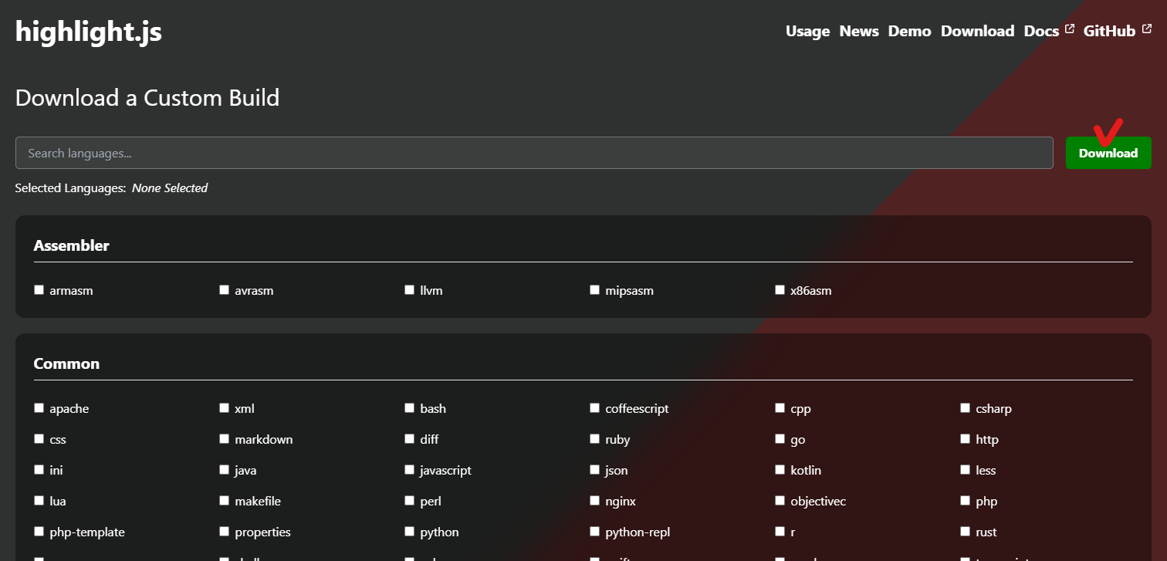
Task: Check the perl checkbox
Action: coord(409,501)
